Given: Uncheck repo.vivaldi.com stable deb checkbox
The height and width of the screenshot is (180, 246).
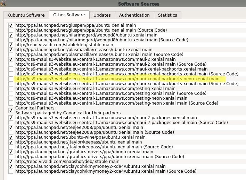Looking at the screenshot, I should [11, 45].
